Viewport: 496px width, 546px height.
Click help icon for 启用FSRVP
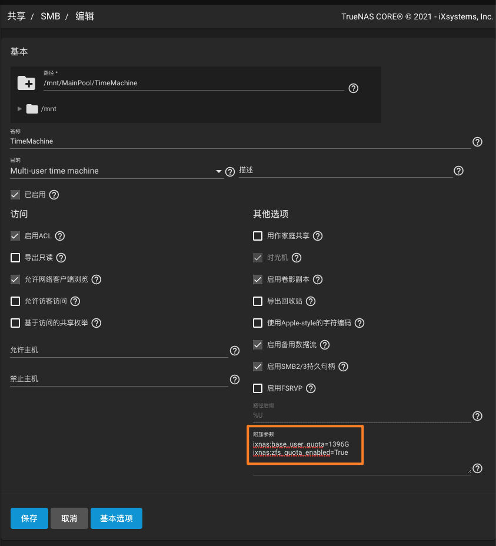311,388
